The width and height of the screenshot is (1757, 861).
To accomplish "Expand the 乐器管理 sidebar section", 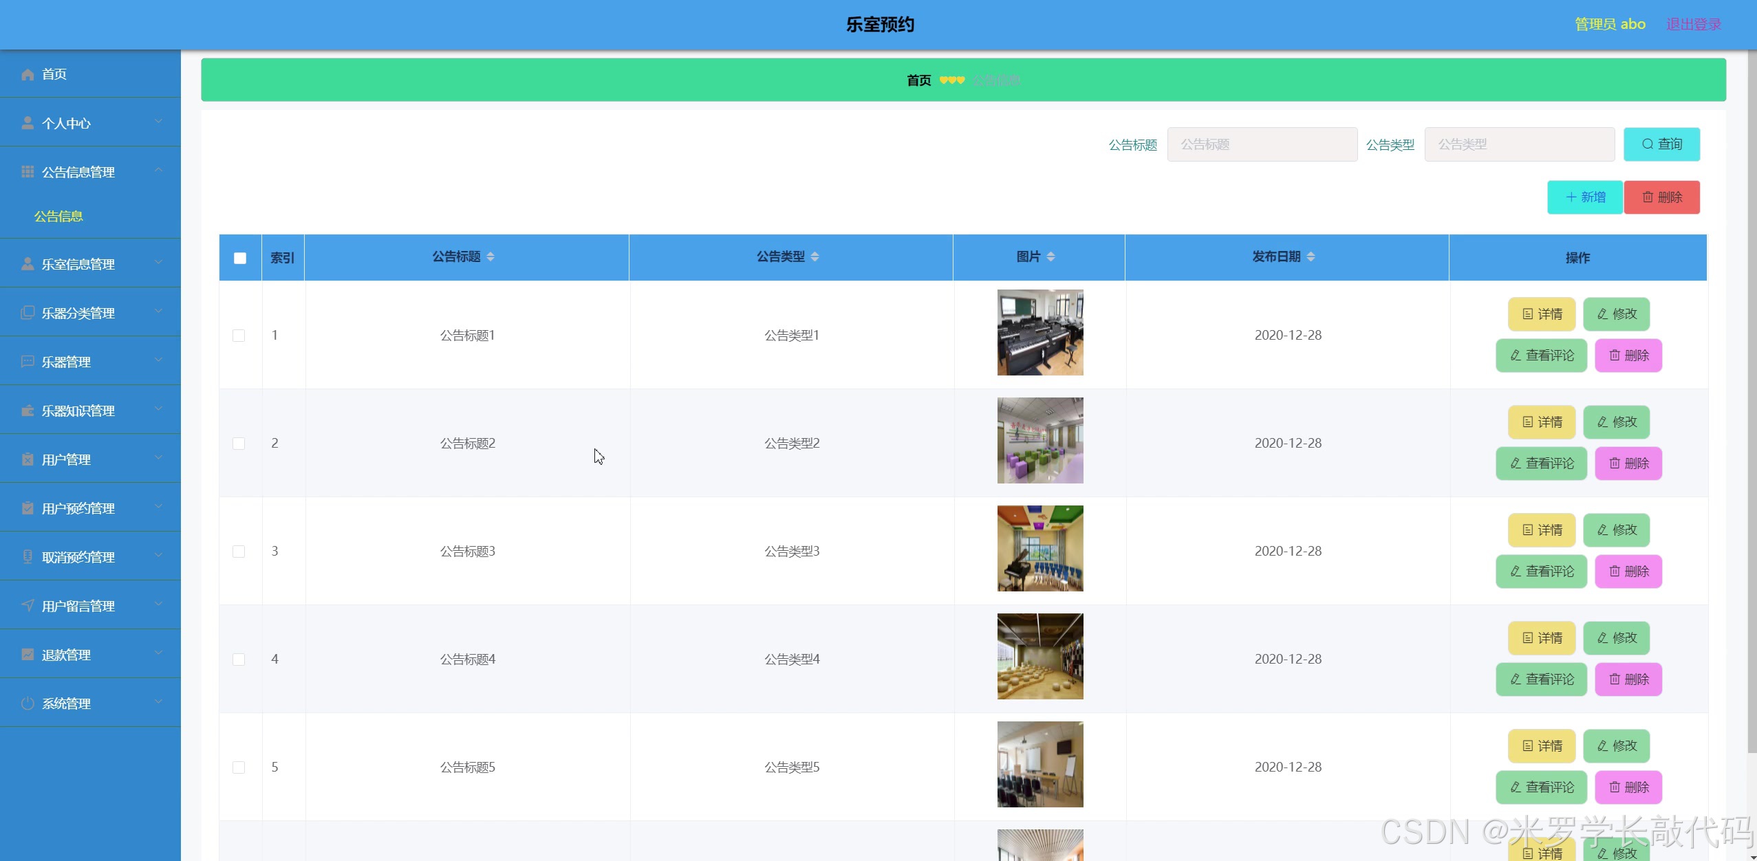I will (x=90, y=362).
